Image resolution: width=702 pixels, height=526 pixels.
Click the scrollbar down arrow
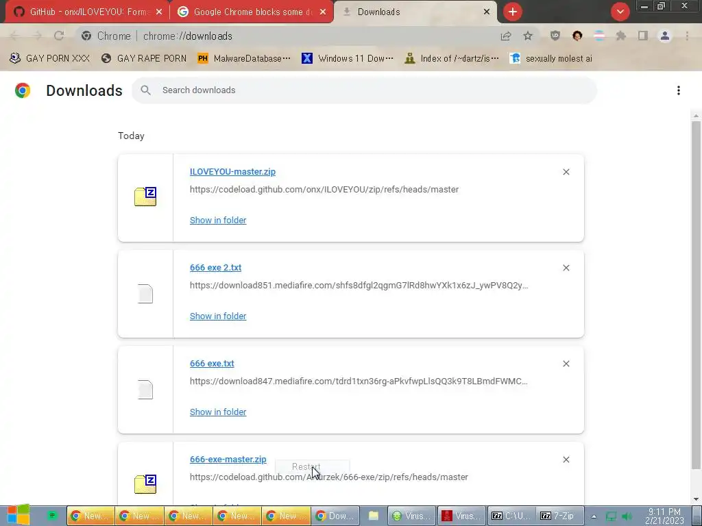pos(696,499)
